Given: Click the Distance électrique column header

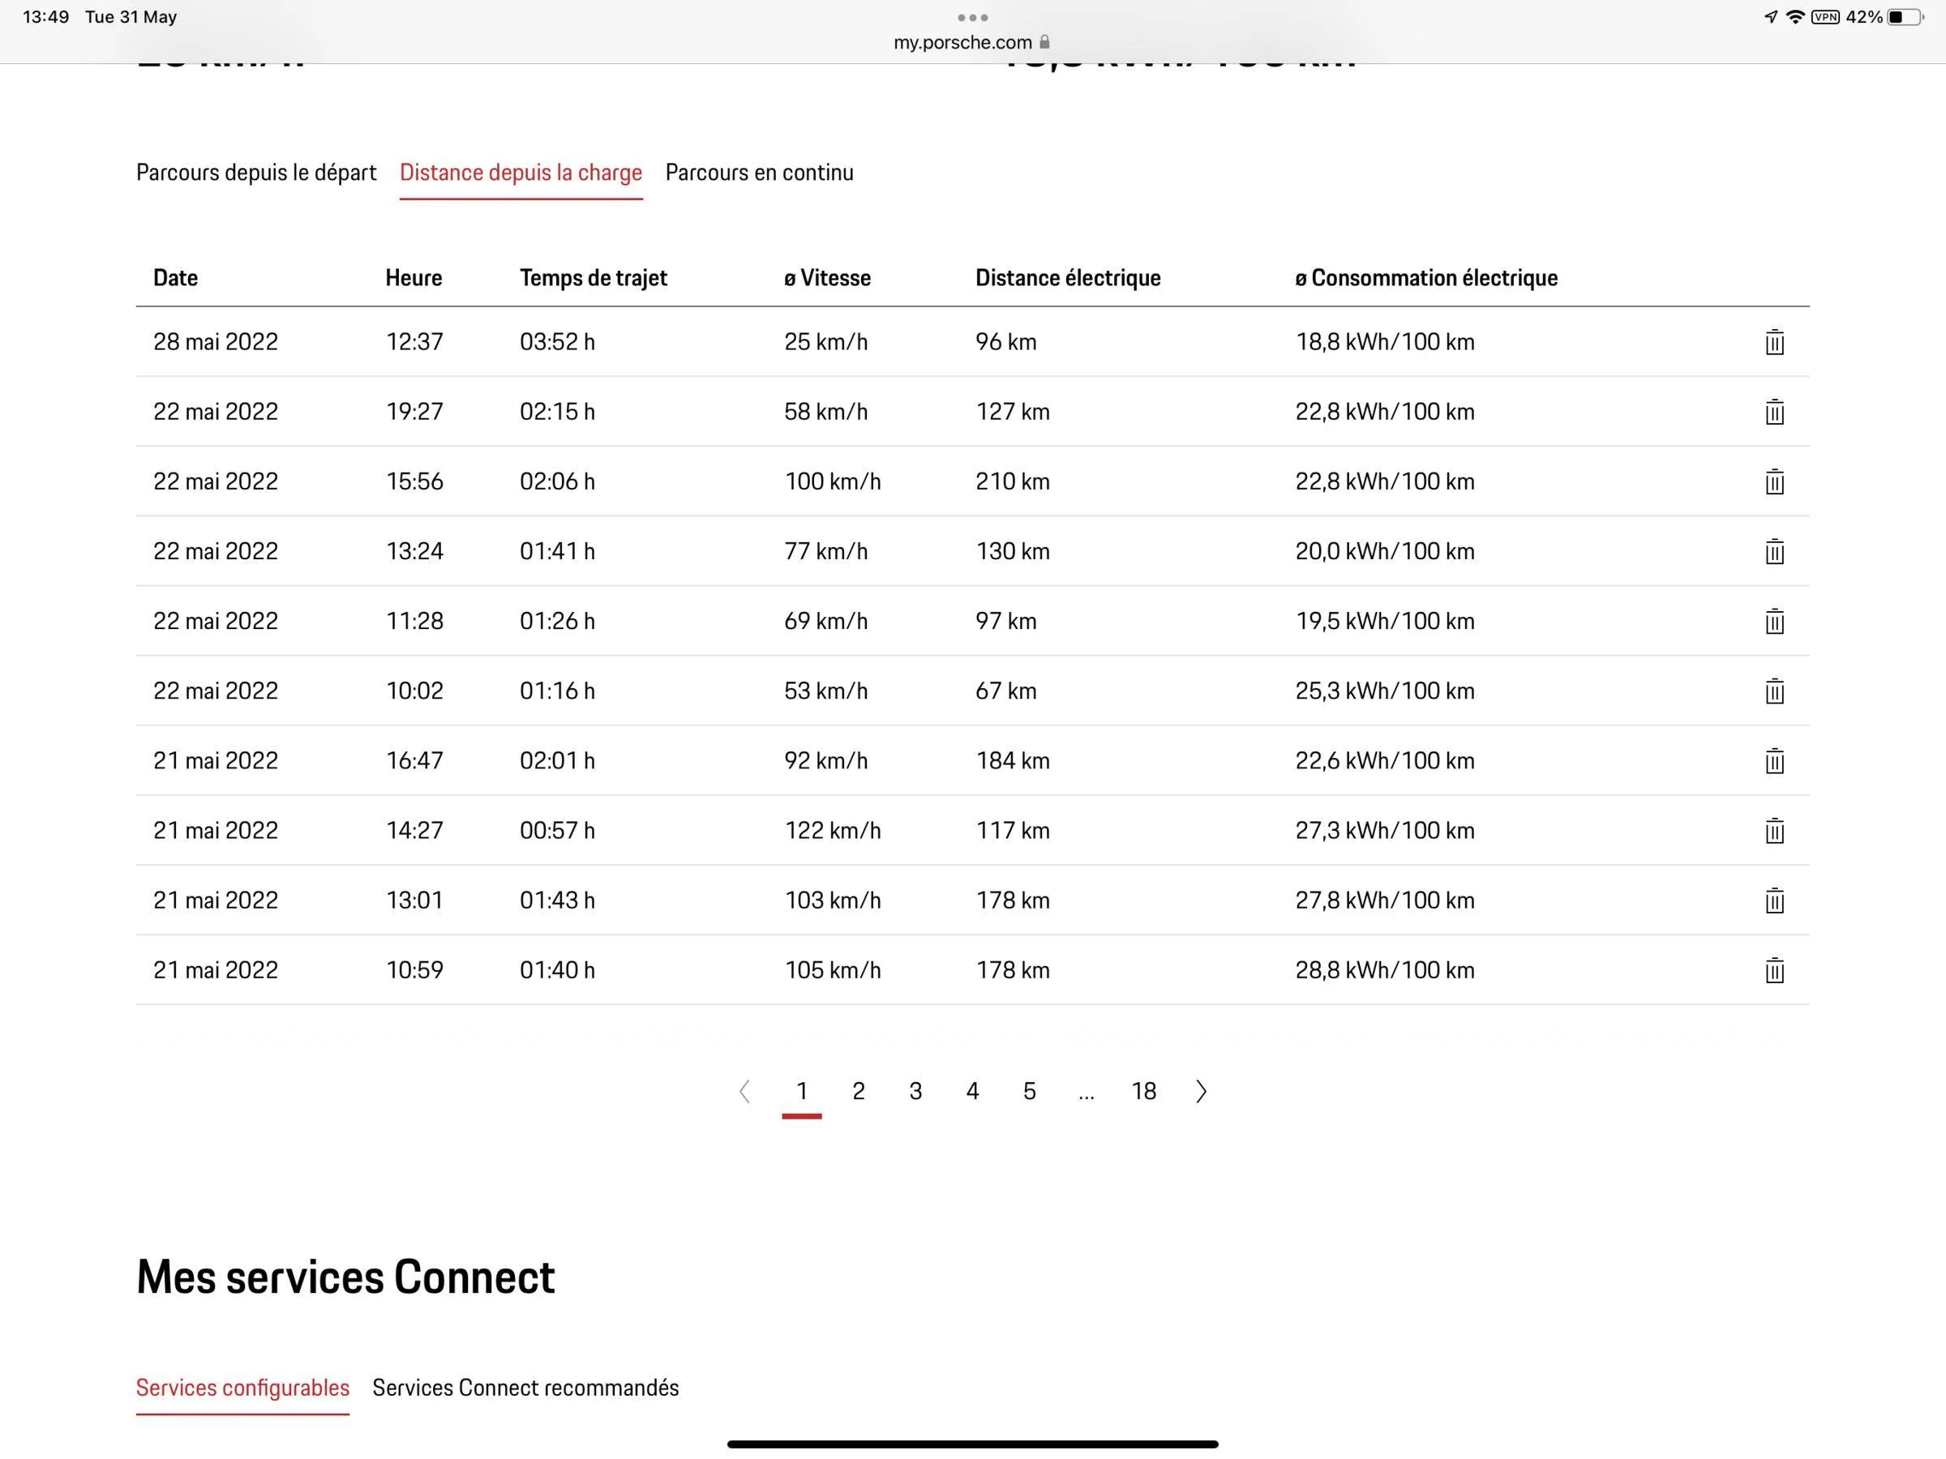Looking at the screenshot, I should click(x=1068, y=278).
